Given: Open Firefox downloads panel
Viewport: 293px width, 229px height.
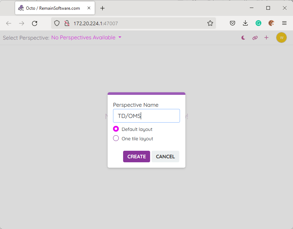Looking at the screenshot, I should [245, 23].
